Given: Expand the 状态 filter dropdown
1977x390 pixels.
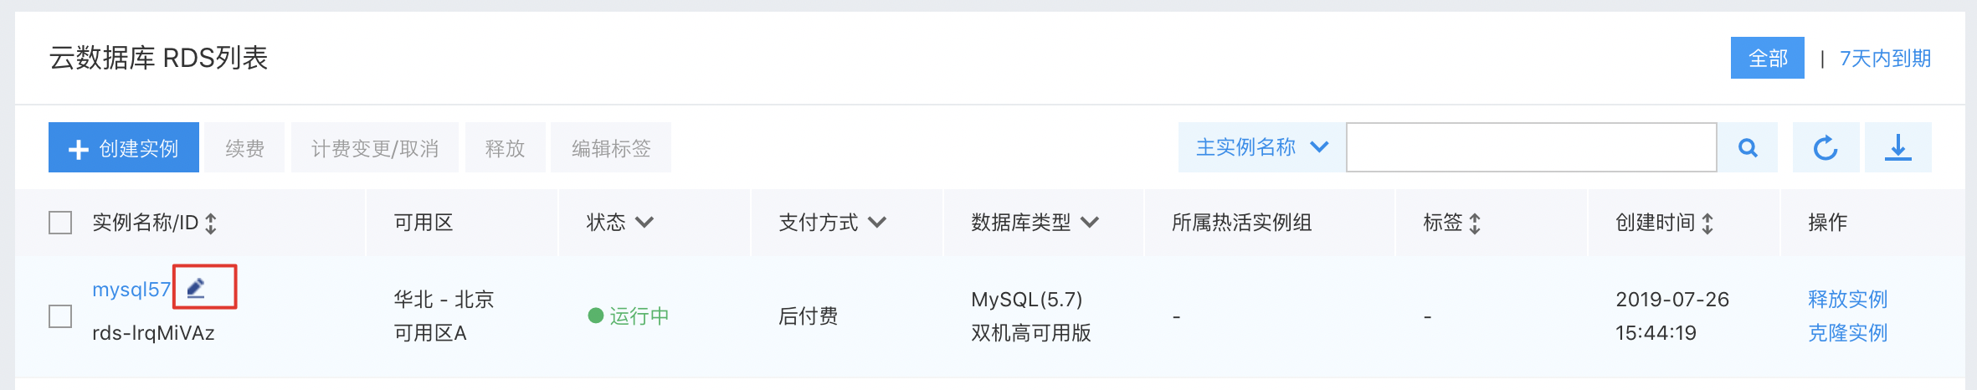Looking at the screenshot, I should pos(644,222).
